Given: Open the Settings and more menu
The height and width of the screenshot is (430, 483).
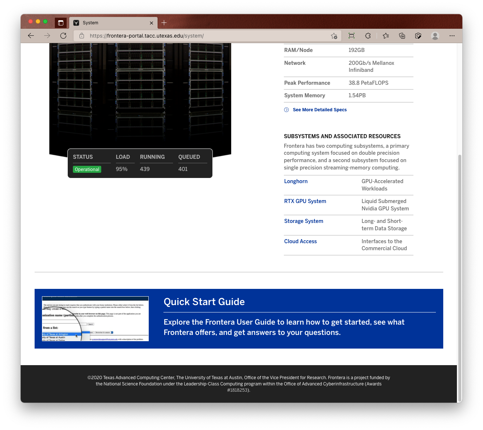Looking at the screenshot, I should 452,36.
